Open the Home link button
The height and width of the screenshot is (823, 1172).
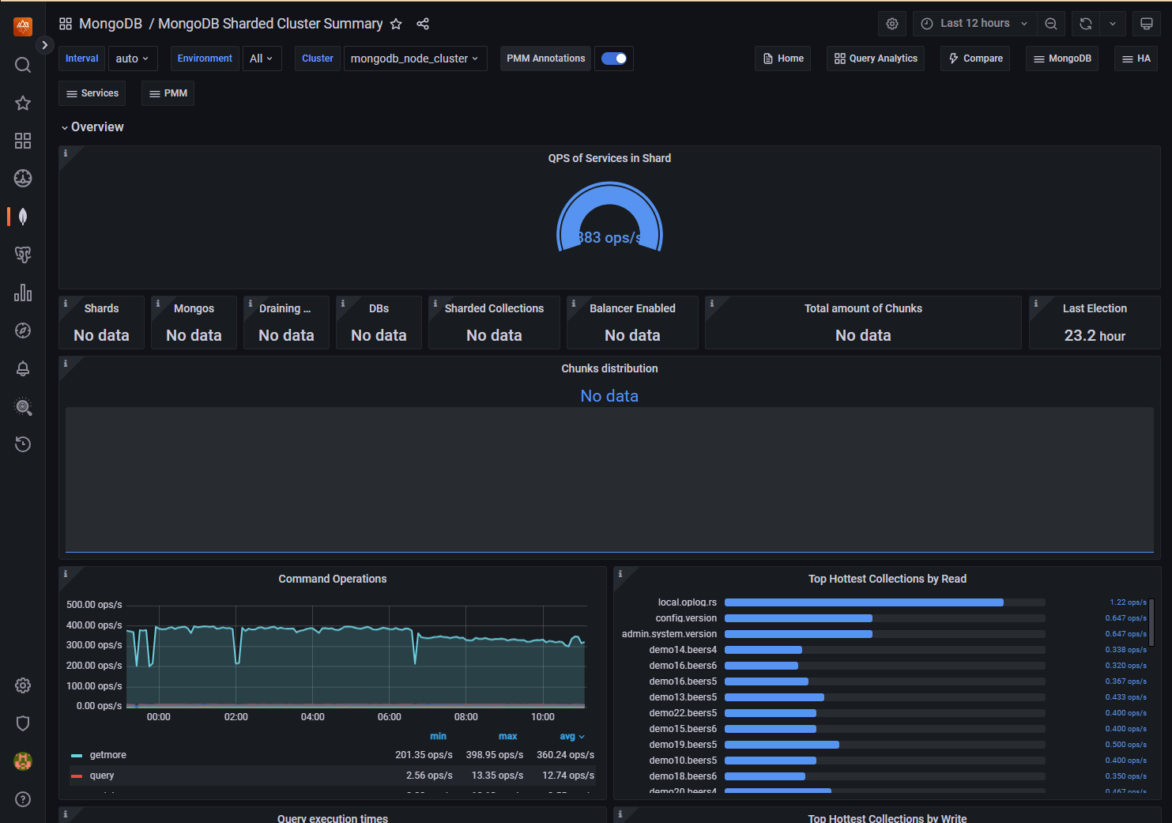pos(782,59)
